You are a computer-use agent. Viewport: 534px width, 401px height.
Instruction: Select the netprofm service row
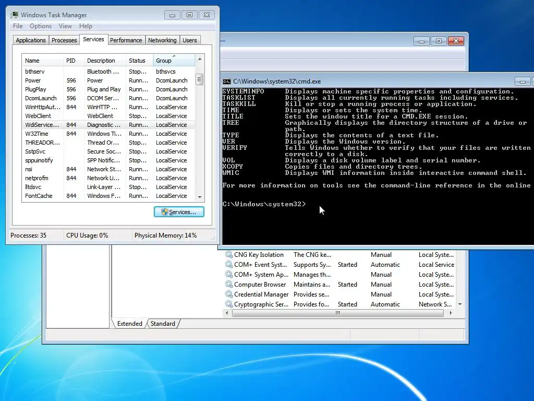point(108,178)
